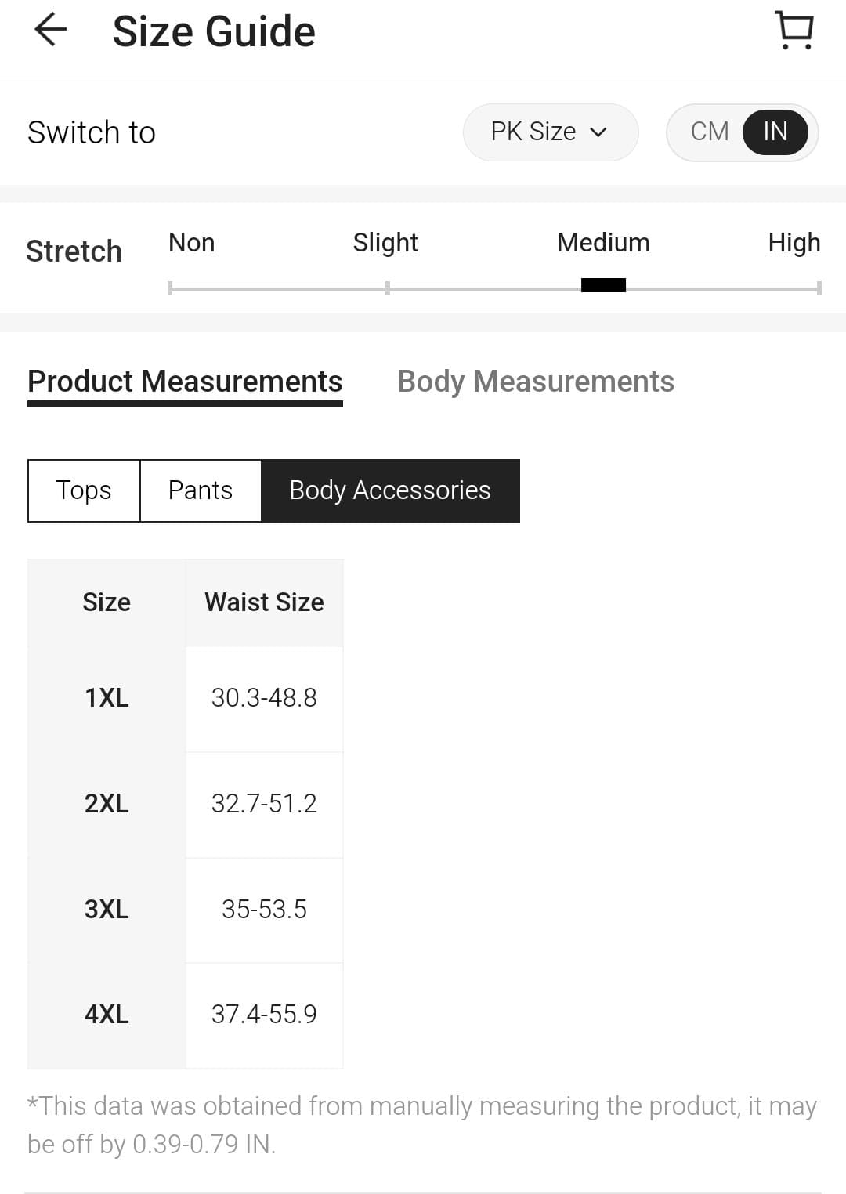Select the Tops category button

click(84, 490)
